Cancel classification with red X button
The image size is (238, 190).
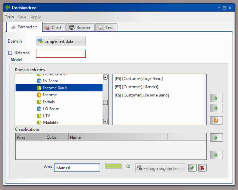coord(202,168)
